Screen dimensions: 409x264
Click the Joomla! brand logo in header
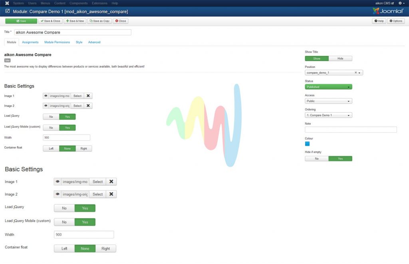click(x=388, y=11)
